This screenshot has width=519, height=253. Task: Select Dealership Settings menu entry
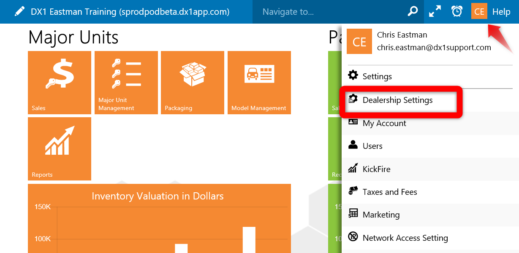(x=430, y=100)
